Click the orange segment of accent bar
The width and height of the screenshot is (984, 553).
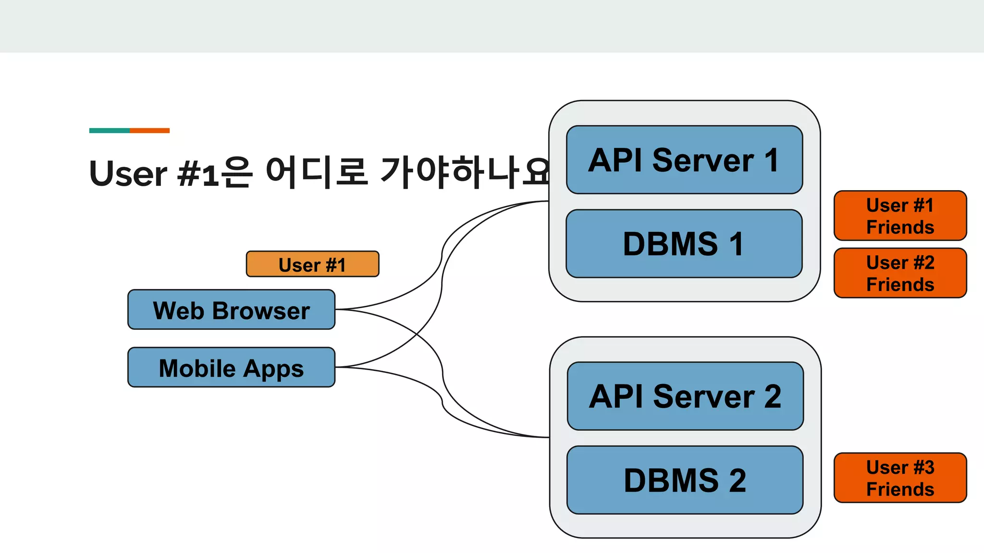[x=149, y=131]
